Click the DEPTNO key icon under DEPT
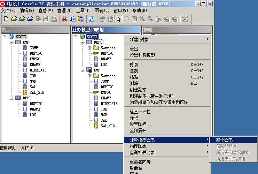This screenshot has width=258, height=174. (x=96, y=53)
